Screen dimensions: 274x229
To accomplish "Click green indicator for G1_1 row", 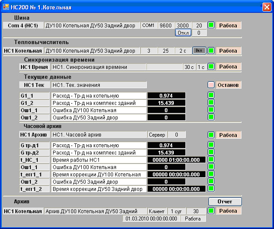I will tap(211, 95).
